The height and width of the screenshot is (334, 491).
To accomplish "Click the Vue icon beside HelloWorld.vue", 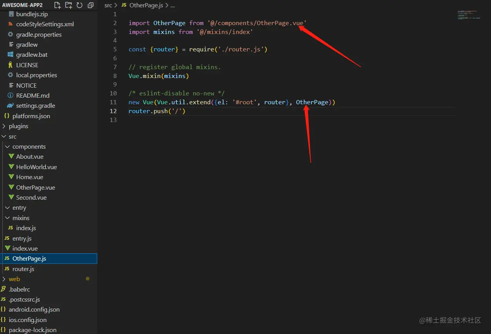I will (11, 167).
